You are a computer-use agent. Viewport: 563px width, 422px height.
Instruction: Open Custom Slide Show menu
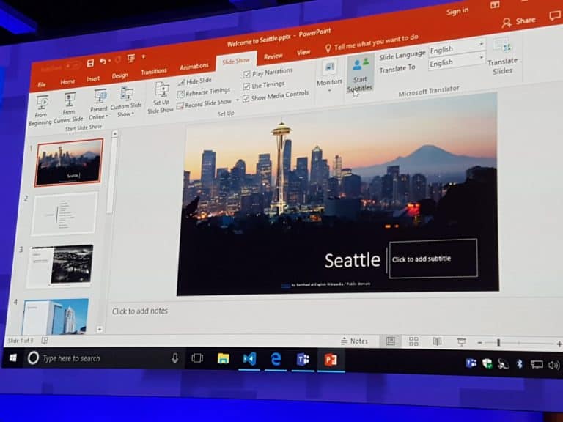pos(125,102)
